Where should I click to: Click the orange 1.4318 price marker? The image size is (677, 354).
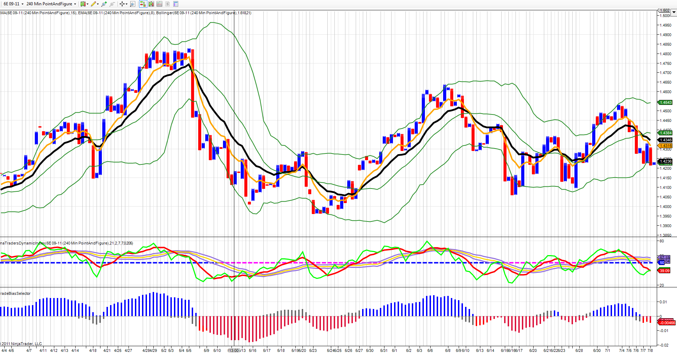[x=665, y=146]
